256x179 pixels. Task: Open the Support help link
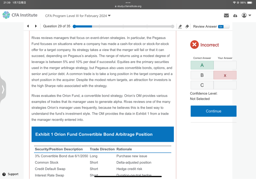pyautogui.click(x=10, y=174)
